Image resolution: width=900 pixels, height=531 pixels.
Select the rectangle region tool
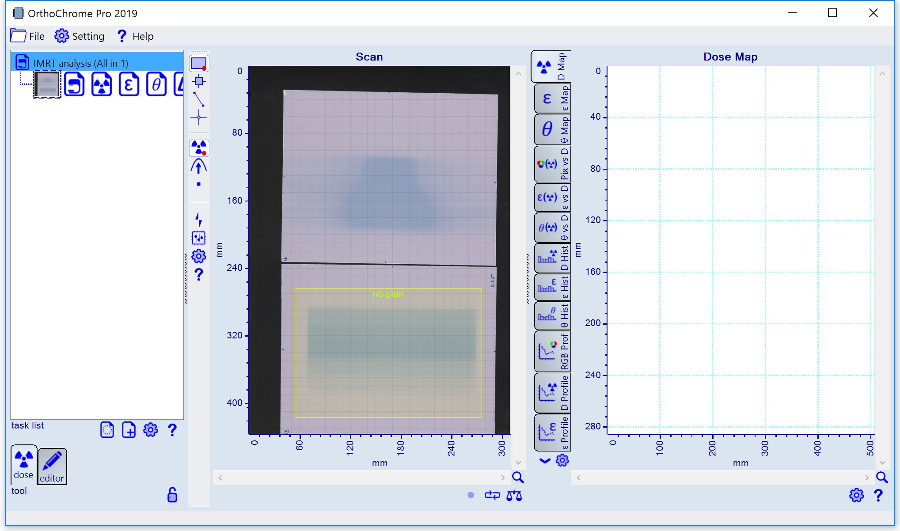pos(199,64)
